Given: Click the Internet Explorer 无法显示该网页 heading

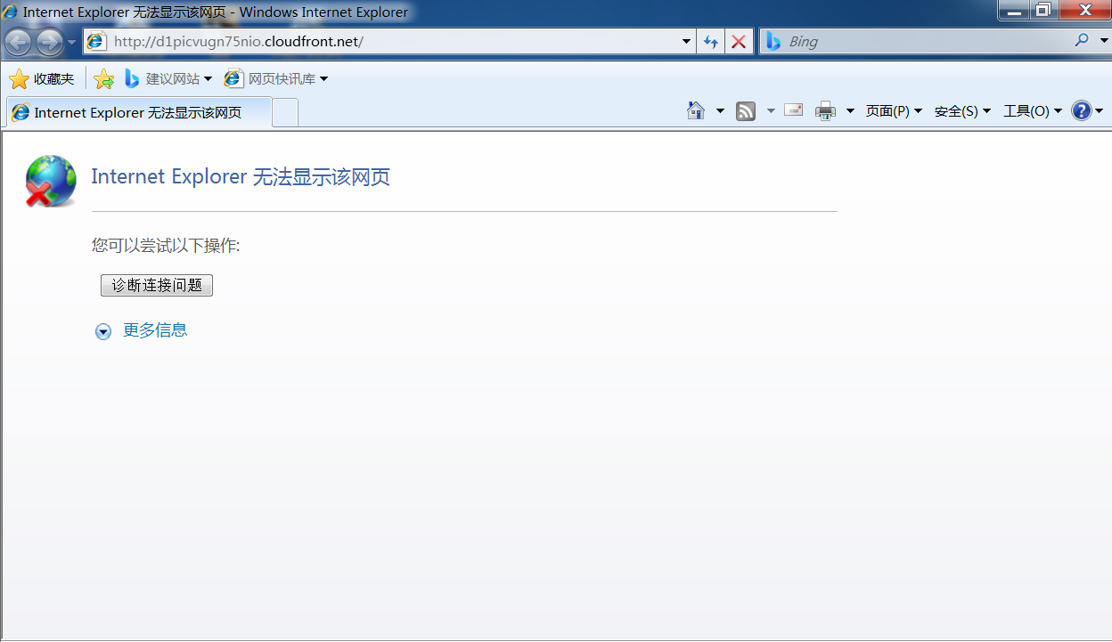Looking at the screenshot, I should (x=241, y=177).
